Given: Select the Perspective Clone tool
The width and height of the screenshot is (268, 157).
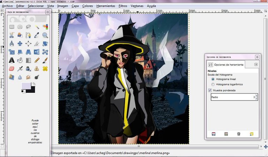Looking at the screenshot, I should pos(12,77).
